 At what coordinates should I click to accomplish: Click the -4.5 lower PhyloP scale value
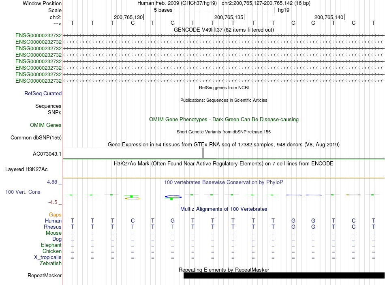[x=53, y=202]
